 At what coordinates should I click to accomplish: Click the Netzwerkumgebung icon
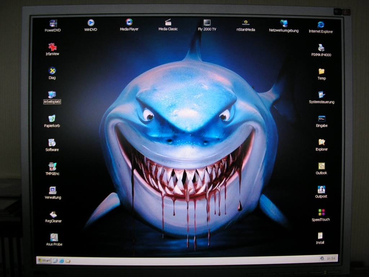pyautogui.click(x=284, y=24)
